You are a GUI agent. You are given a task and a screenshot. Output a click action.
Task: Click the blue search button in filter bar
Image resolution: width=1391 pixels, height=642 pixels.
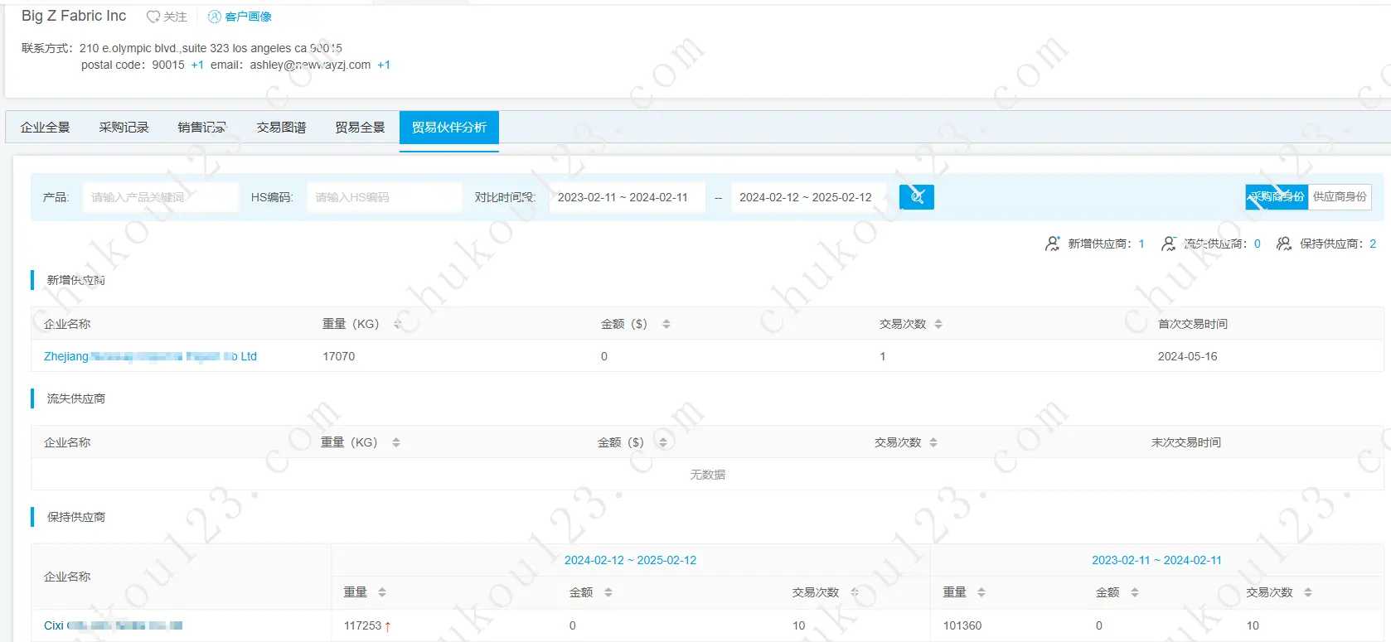point(916,197)
